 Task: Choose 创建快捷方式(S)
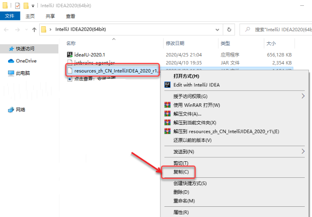(x=190, y=183)
